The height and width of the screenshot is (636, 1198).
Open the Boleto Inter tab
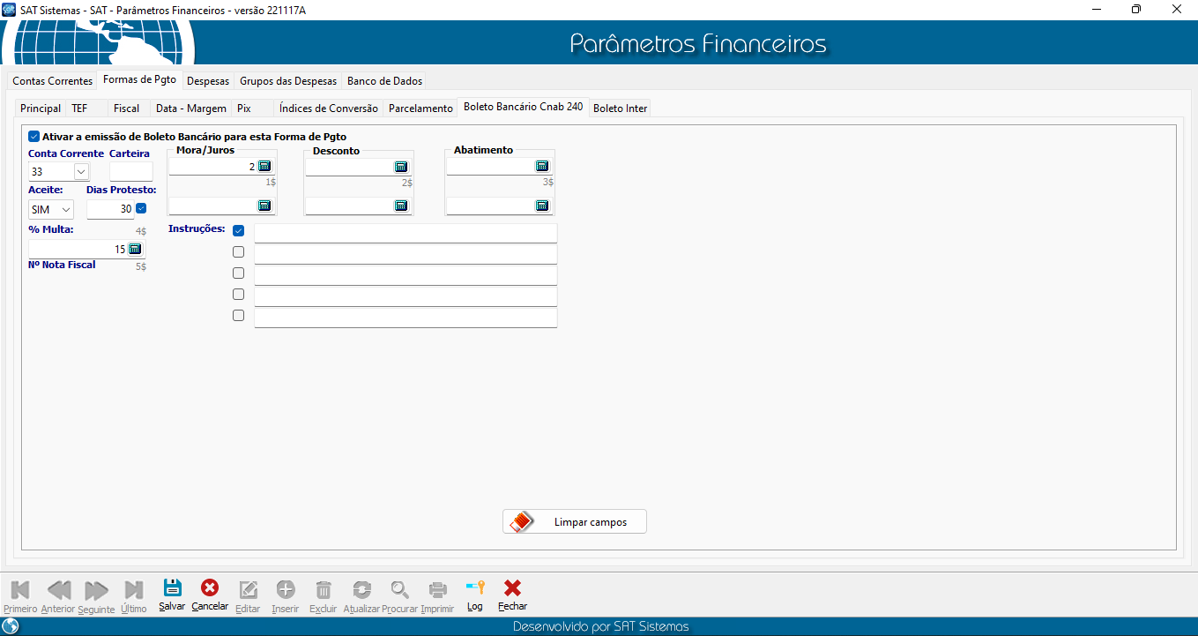coord(620,108)
